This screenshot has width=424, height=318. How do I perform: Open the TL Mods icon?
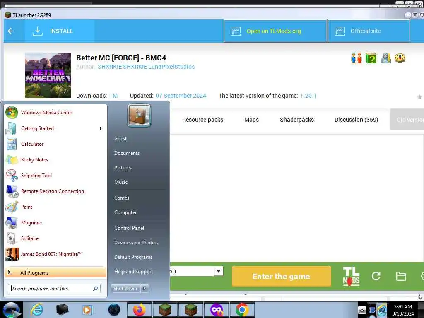click(x=351, y=276)
